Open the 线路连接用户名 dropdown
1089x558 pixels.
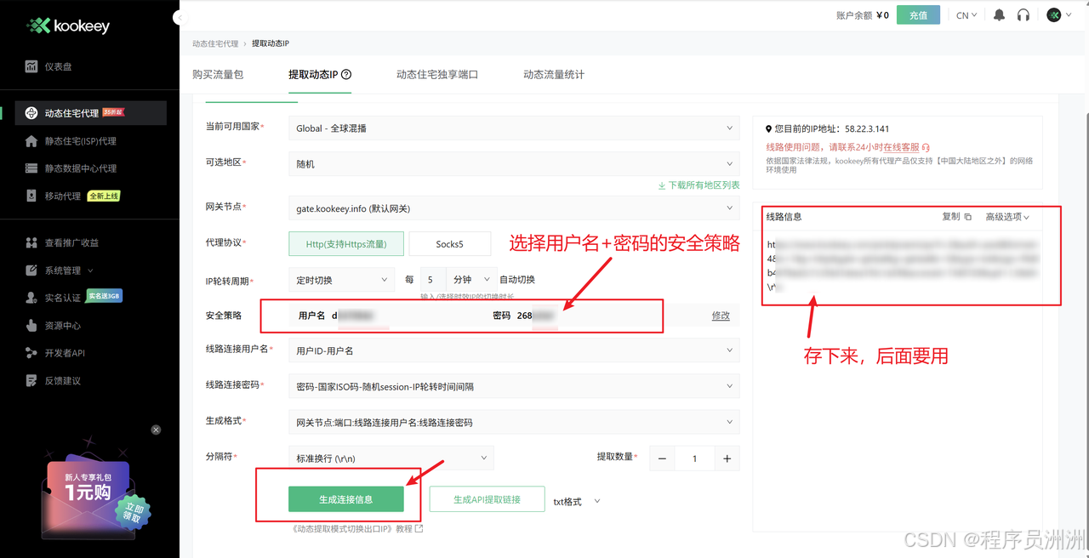514,350
